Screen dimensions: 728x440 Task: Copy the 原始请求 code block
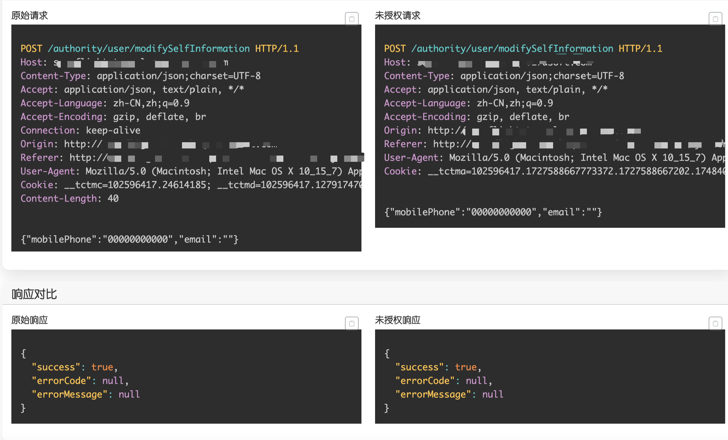tap(352, 19)
